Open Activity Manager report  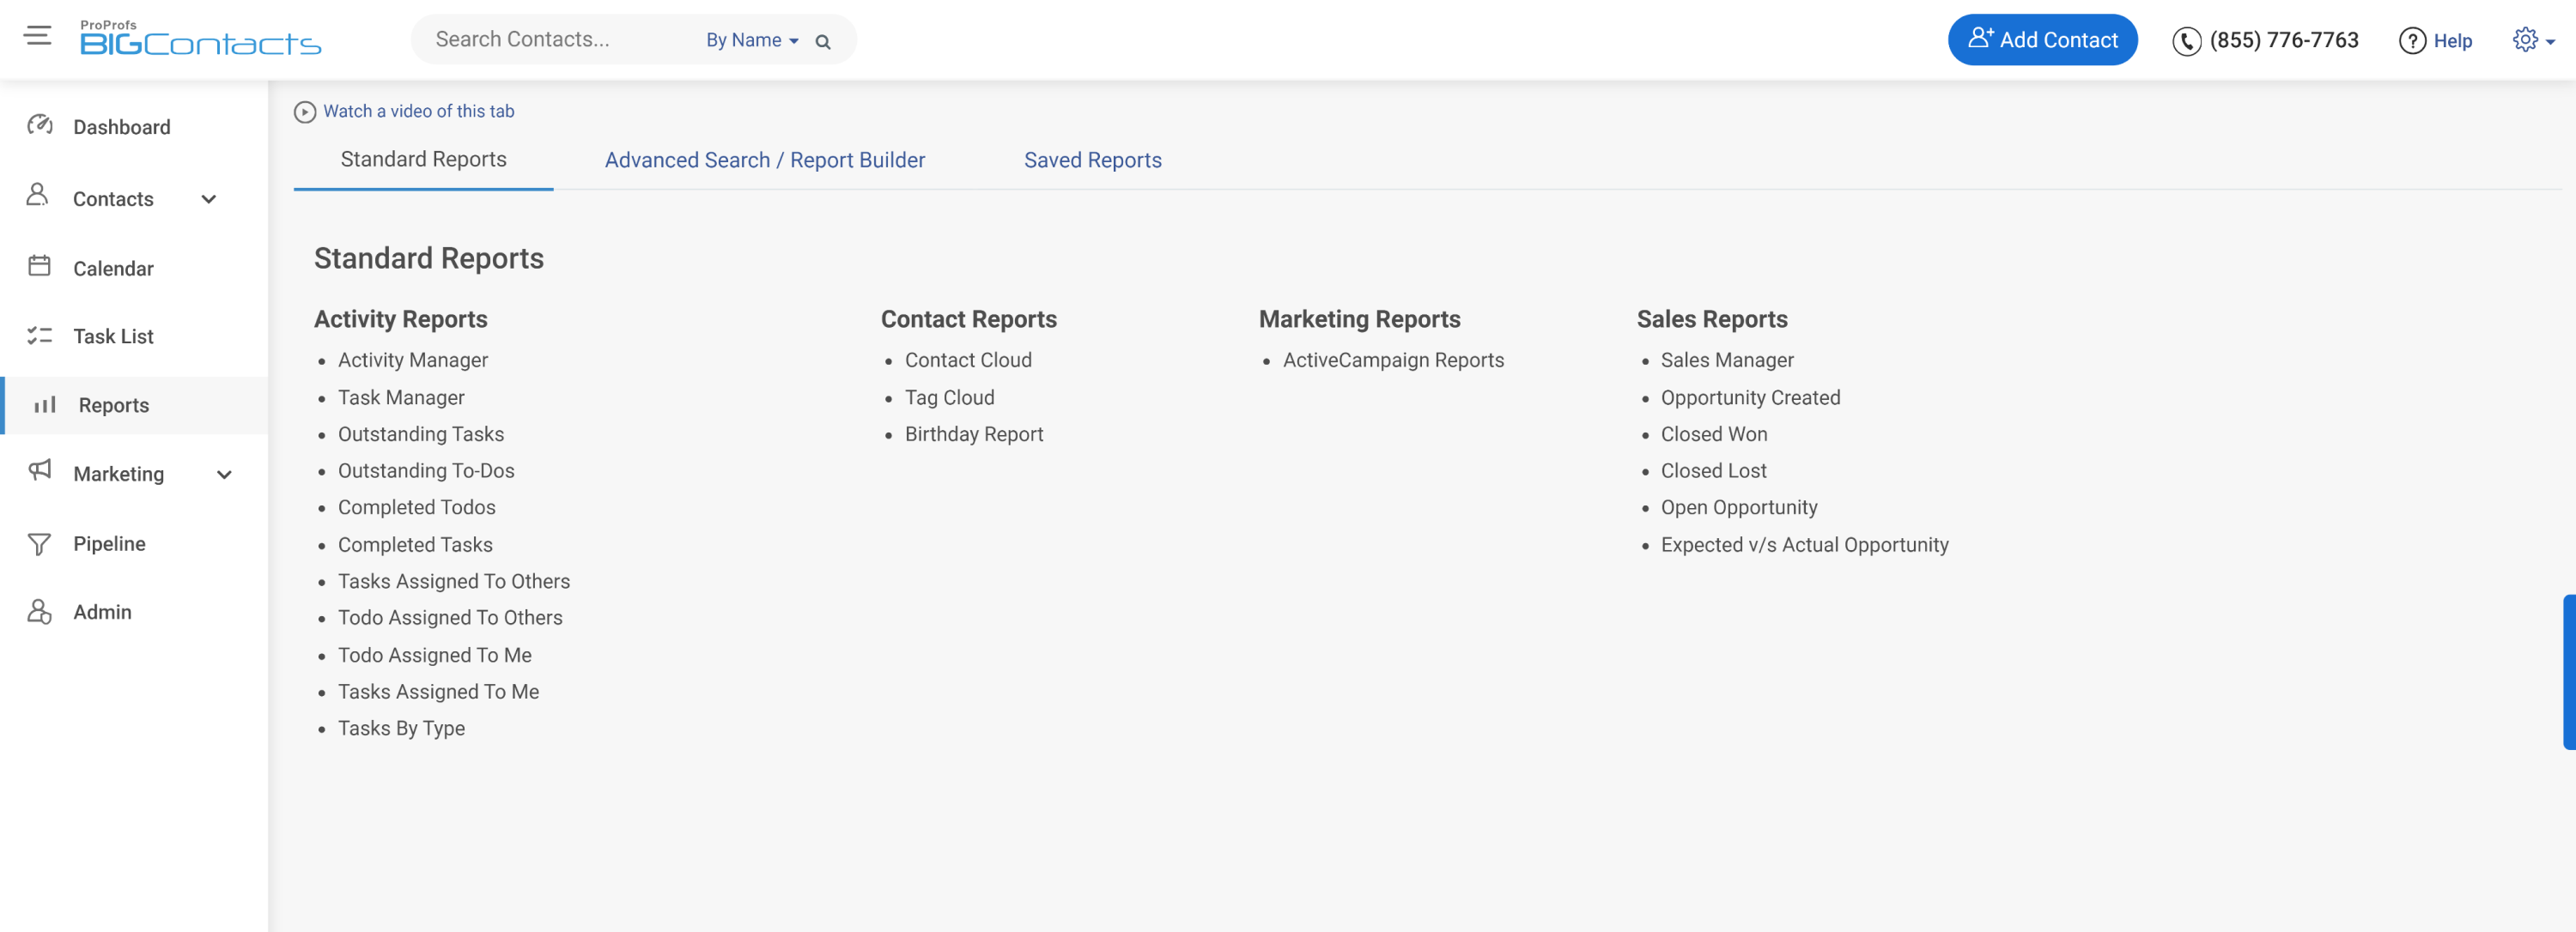(413, 360)
